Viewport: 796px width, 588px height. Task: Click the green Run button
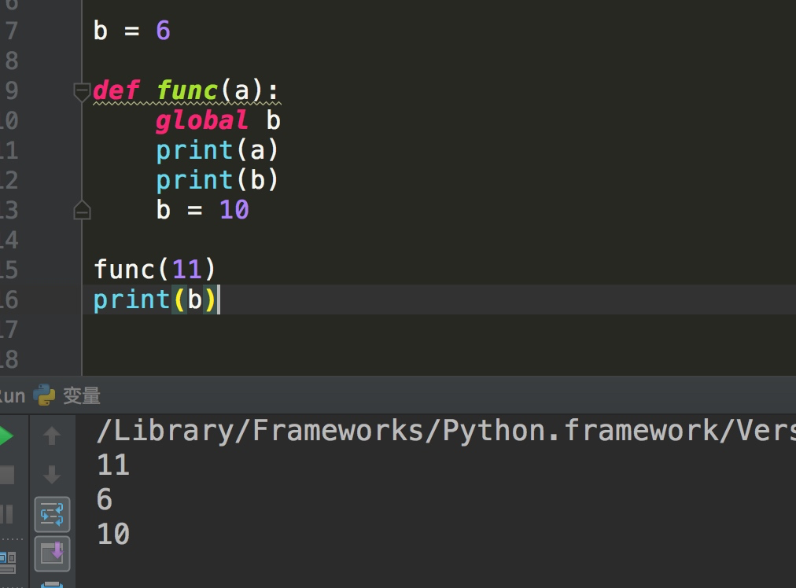(x=6, y=436)
